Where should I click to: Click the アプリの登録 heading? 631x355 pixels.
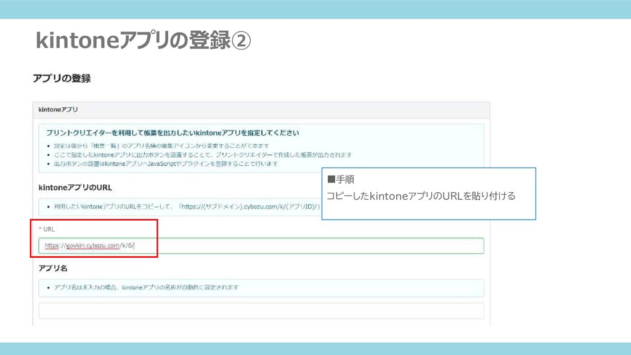coord(62,78)
